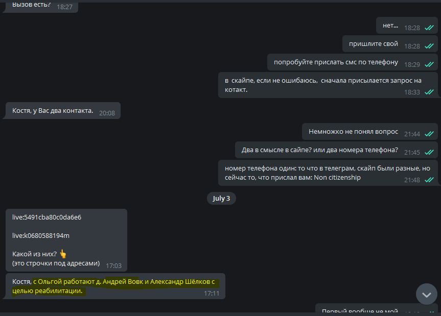Click the highlighted message about реабилитации

click(115, 286)
